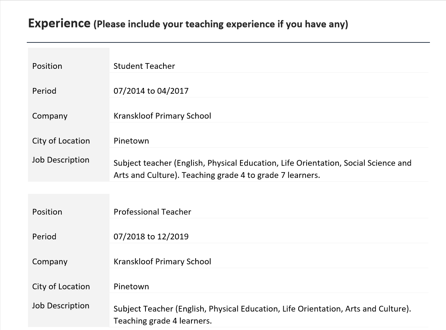The image size is (446, 330).
Task: Click Pinetown in the Student Teacher entry
Action: [x=131, y=141]
